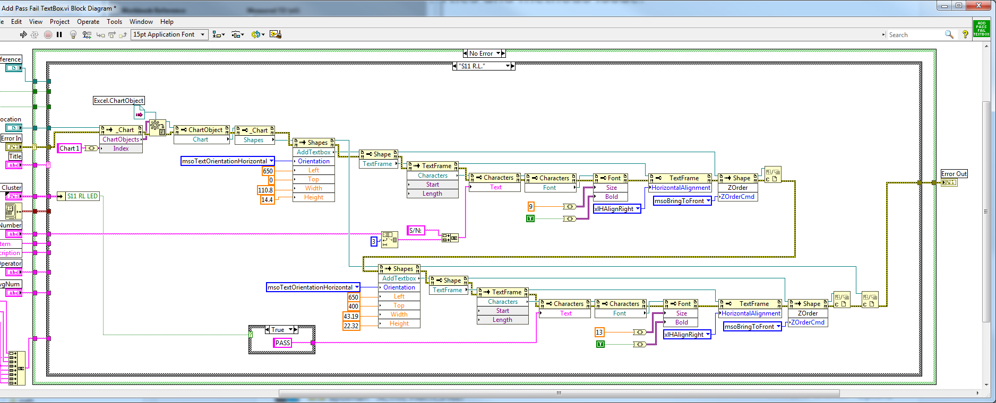The width and height of the screenshot is (996, 403).
Task: Toggle Retain Wire Values icon
Action: point(87,34)
